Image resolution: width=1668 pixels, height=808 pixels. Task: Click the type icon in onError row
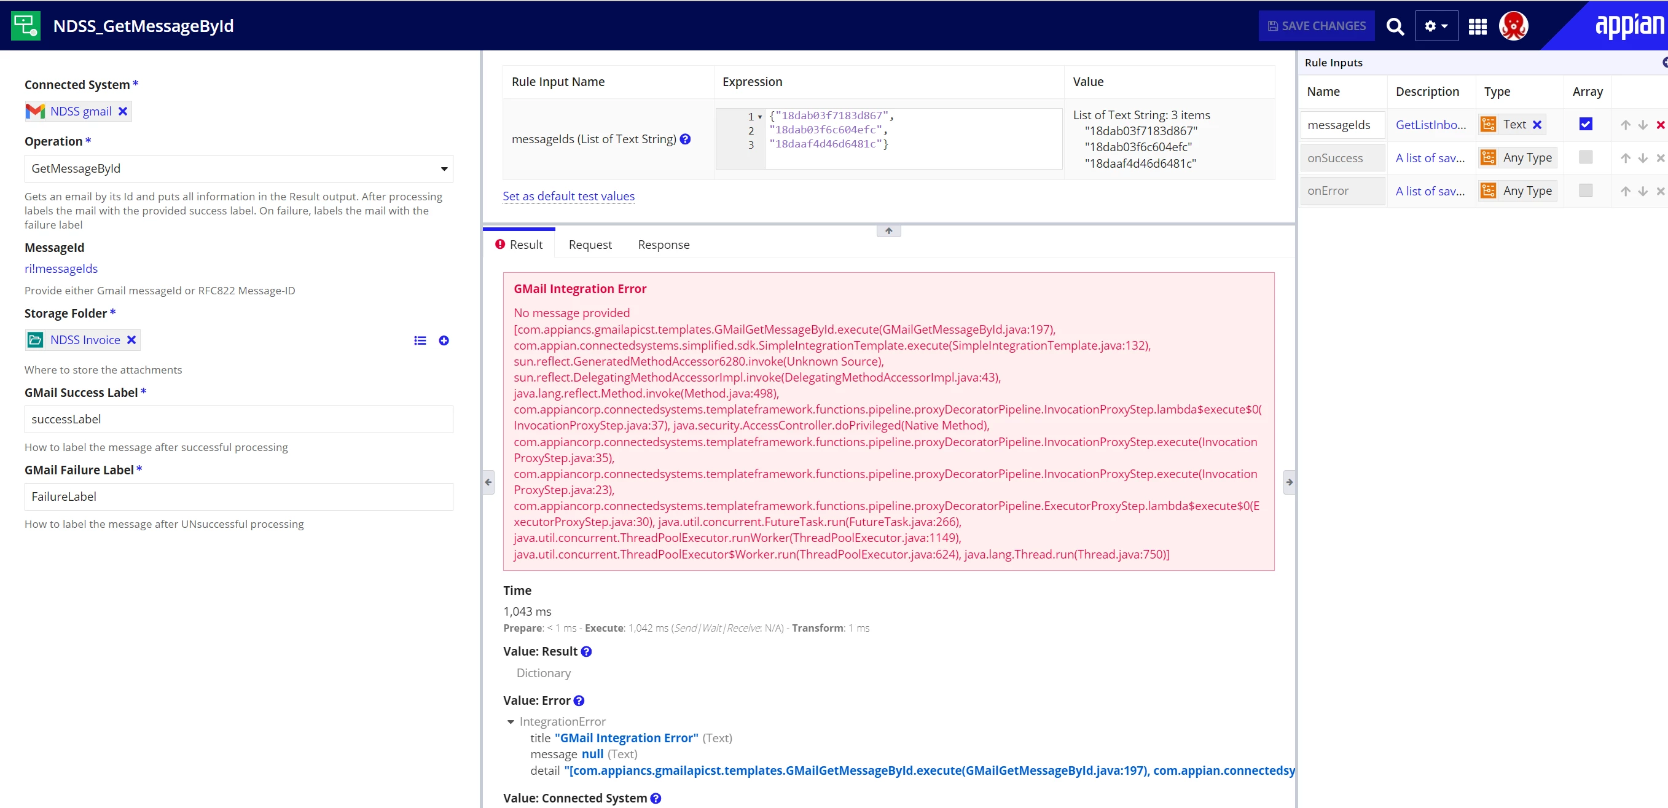[x=1488, y=190]
